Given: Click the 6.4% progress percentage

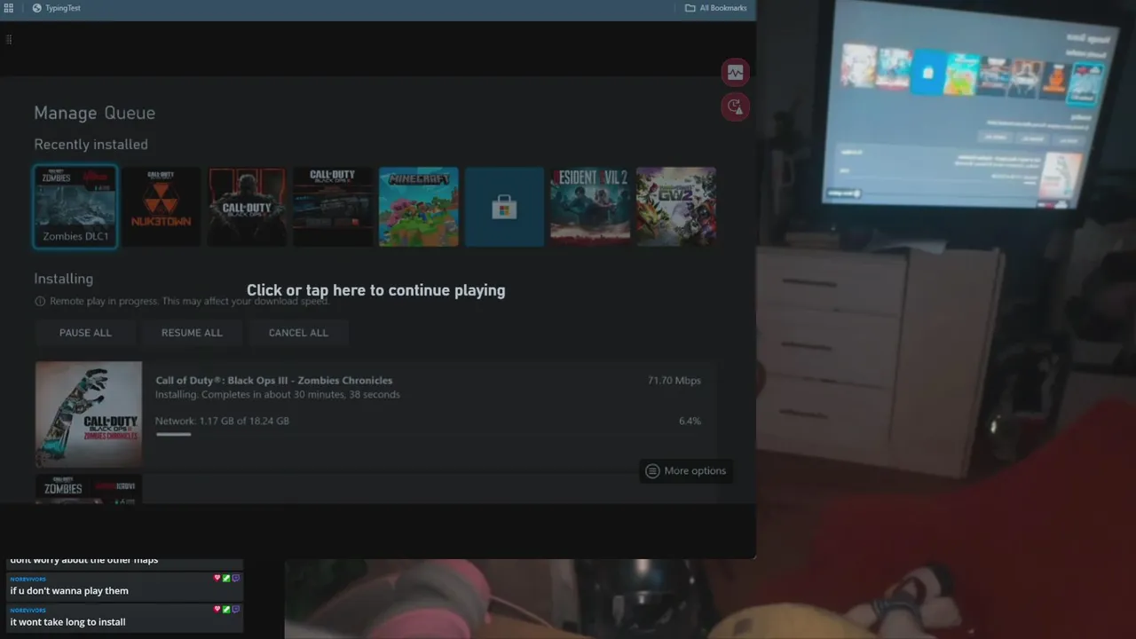Looking at the screenshot, I should [690, 421].
